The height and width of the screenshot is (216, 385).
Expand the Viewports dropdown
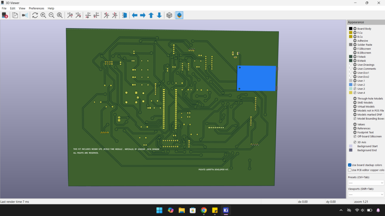pyautogui.click(x=366, y=195)
